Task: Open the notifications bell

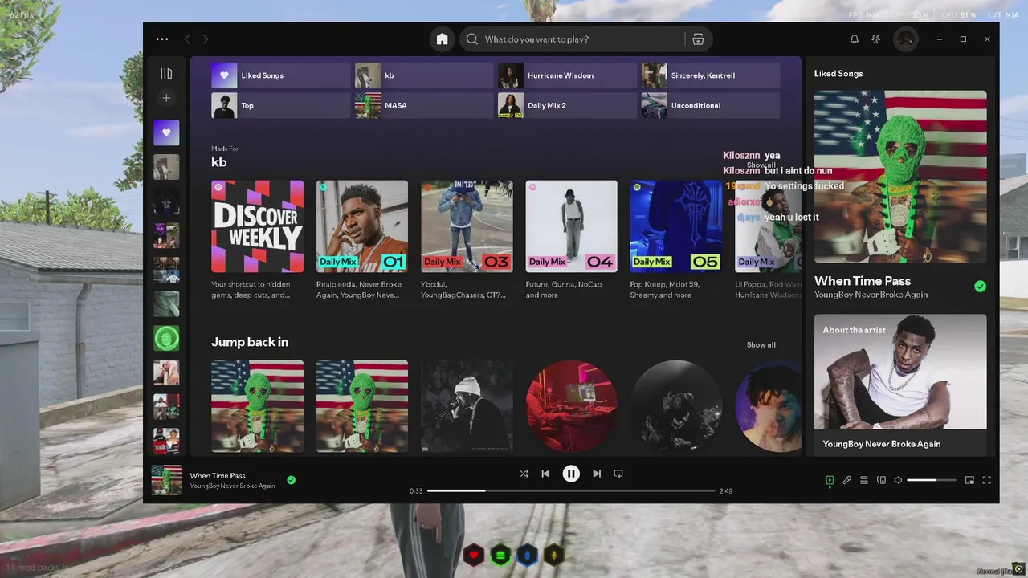Action: pyautogui.click(x=855, y=39)
